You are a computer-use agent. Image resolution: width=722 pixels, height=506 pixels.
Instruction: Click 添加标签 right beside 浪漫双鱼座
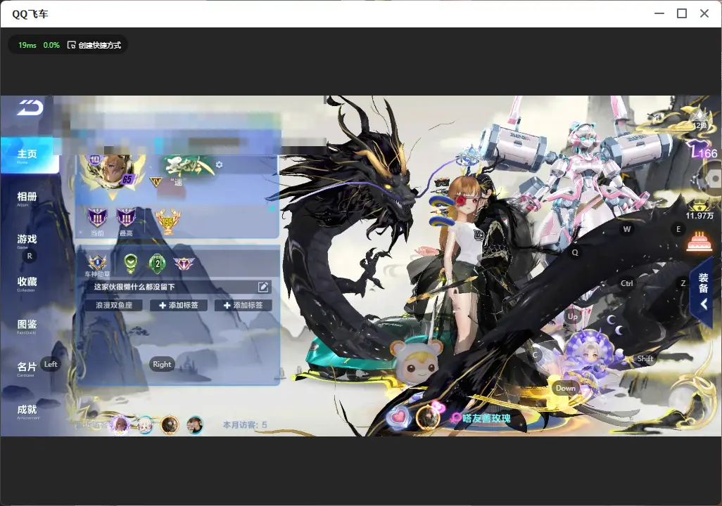[x=179, y=305]
